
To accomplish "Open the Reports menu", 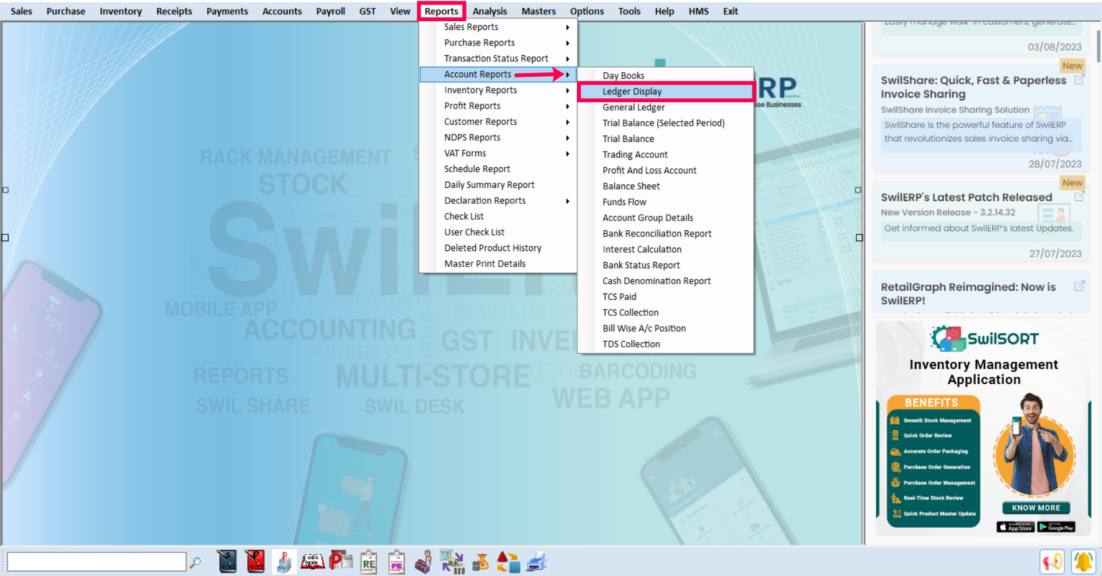I will pos(441,11).
